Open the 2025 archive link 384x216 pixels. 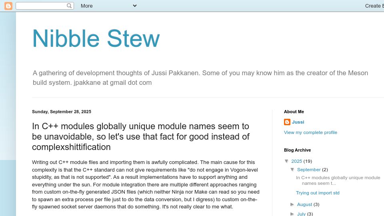pos(296,161)
